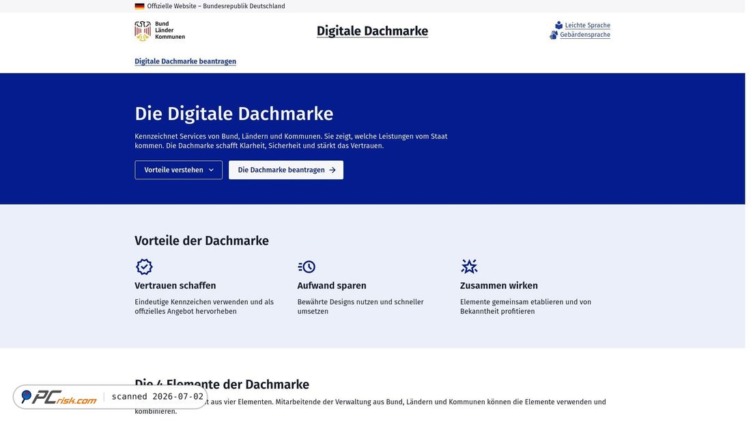Viewport: 751px width, 422px height.
Task: Click the German flag icon
Action: [x=139, y=6]
